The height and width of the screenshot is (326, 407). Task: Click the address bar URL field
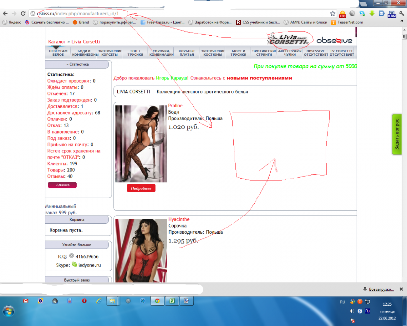tap(182, 14)
